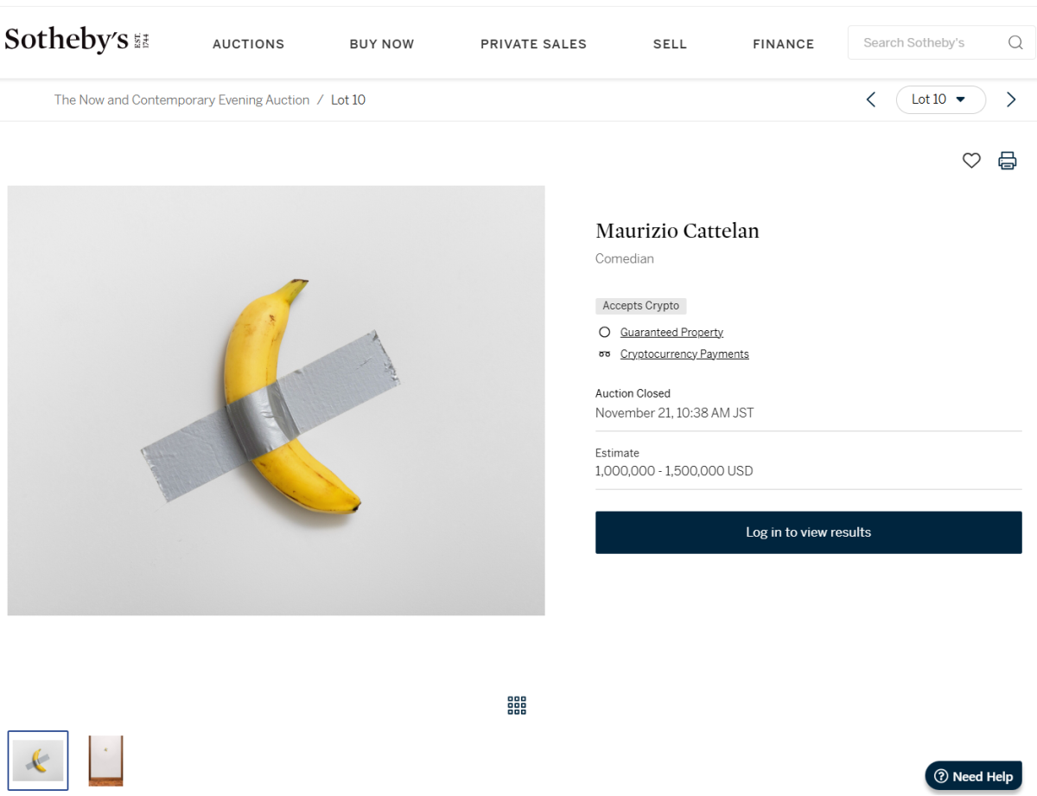Screen dimensions: 1037x796
Task: Open the AUCTIONS menu
Action: coord(248,43)
